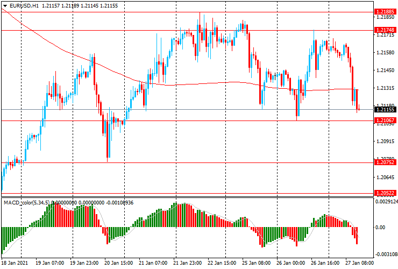Select the 1.21885 resistance level label
The height and width of the screenshot is (269, 398).
(x=385, y=12)
